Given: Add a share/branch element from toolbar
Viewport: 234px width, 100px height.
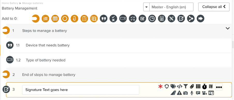Looking at the screenshot, I should (x=191, y=18).
